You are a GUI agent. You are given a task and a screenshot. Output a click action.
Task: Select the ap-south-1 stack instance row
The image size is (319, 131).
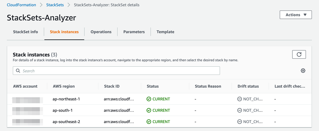[x=66, y=110]
